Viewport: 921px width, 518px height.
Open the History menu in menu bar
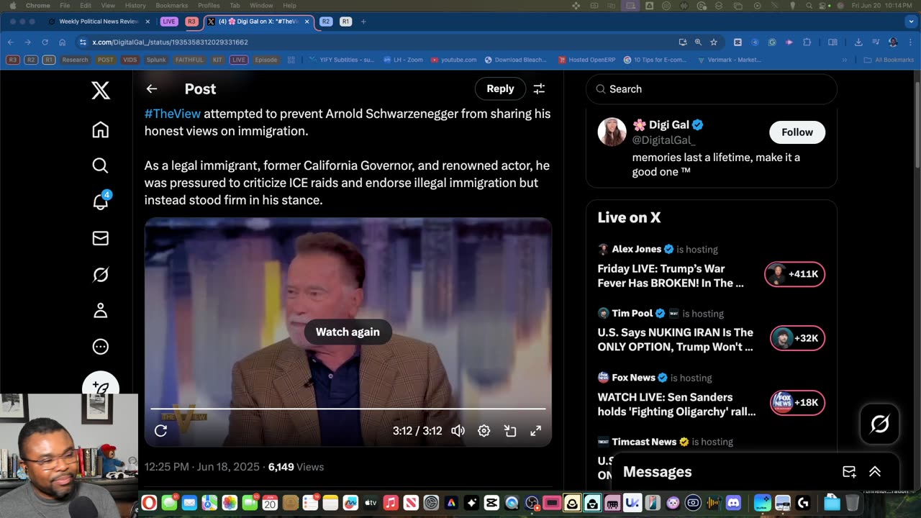135,6
